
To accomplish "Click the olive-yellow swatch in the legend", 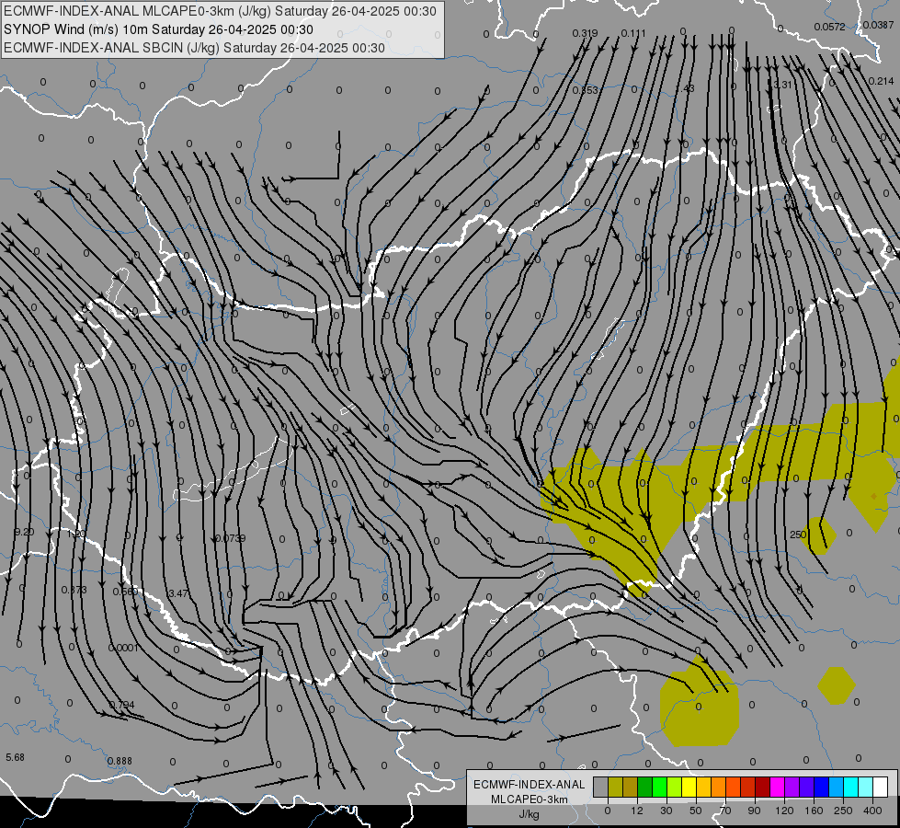I will 616,788.
